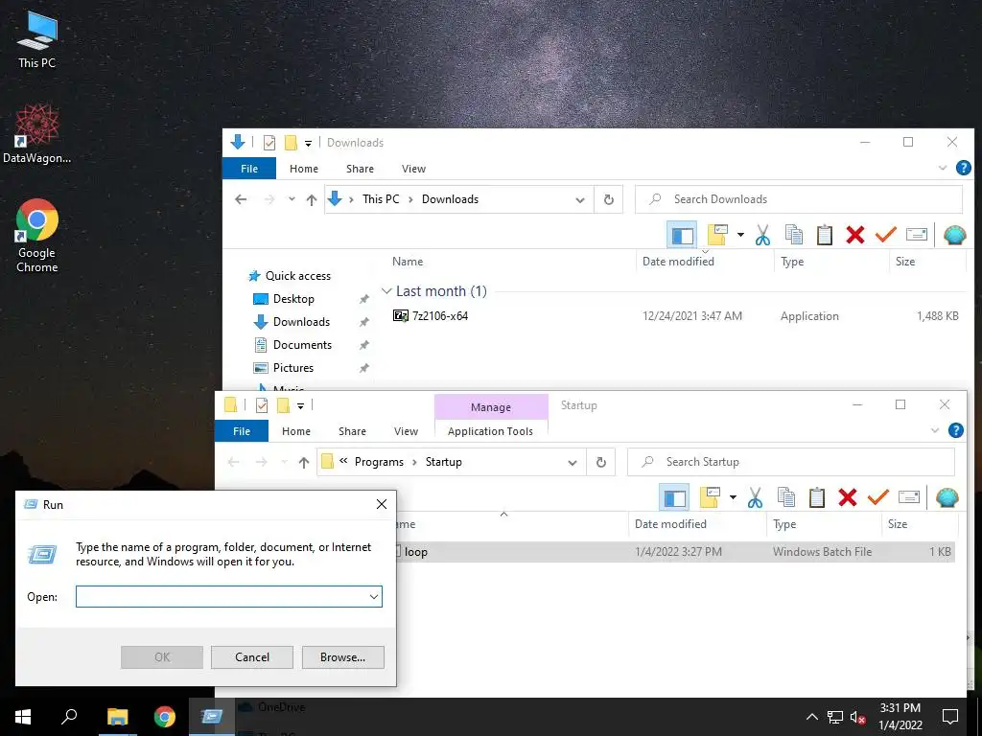
Task: Click the orange checkmark Properties icon in Startup toolbar
Action: point(878,498)
